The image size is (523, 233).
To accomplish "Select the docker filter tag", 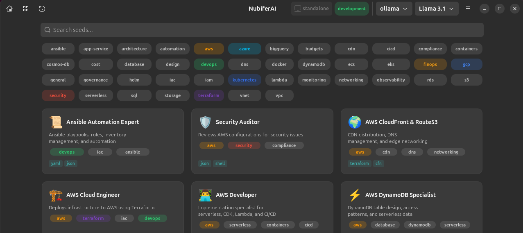I will coord(279,64).
